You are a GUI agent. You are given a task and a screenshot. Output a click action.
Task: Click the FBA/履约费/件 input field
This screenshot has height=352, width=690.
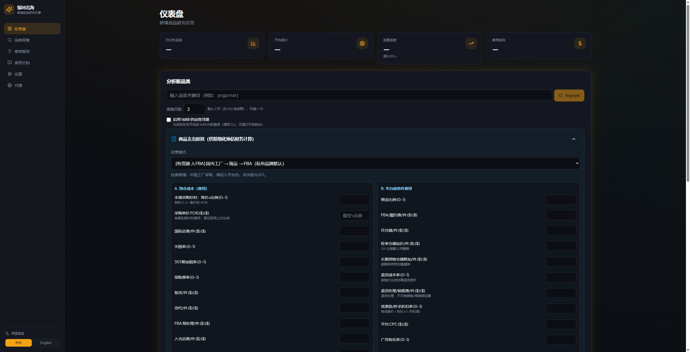coord(561,215)
